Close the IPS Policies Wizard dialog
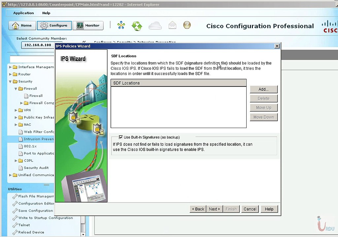Image resolution: width=338 pixels, height=237 pixels. [x=277, y=46]
